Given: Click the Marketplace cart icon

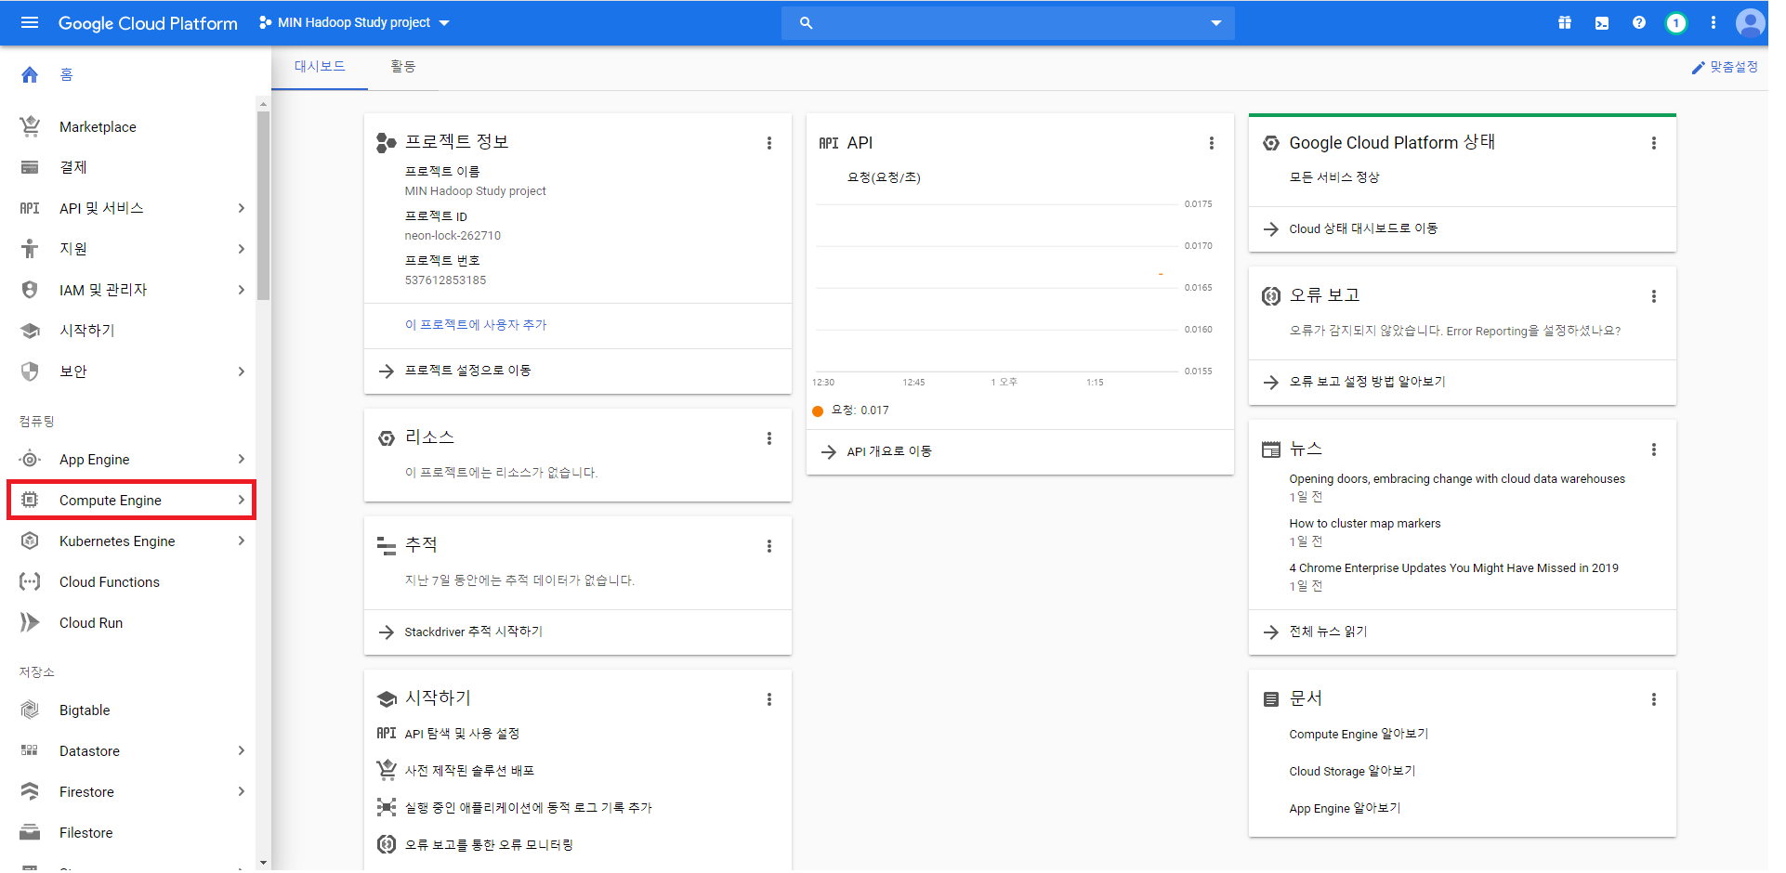Looking at the screenshot, I should 30,126.
